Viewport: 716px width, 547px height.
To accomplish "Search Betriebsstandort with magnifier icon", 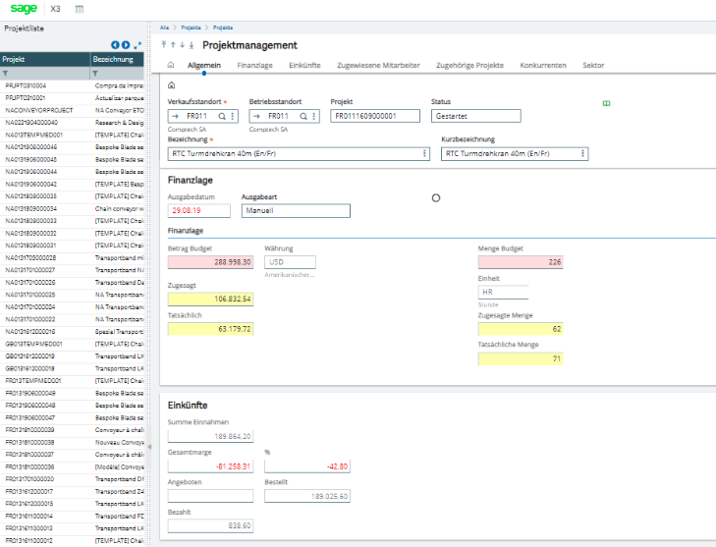I will pos(303,116).
